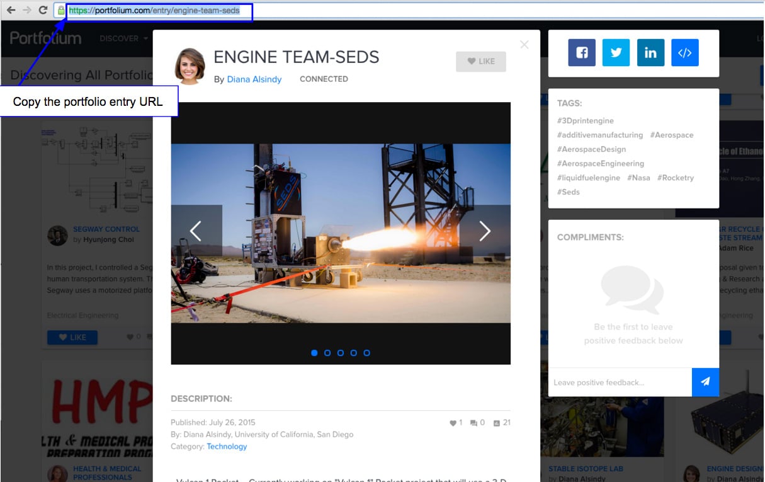Click the COMPLIMENTS heading
Screen dimensions: 765x482
(x=591, y=238)
